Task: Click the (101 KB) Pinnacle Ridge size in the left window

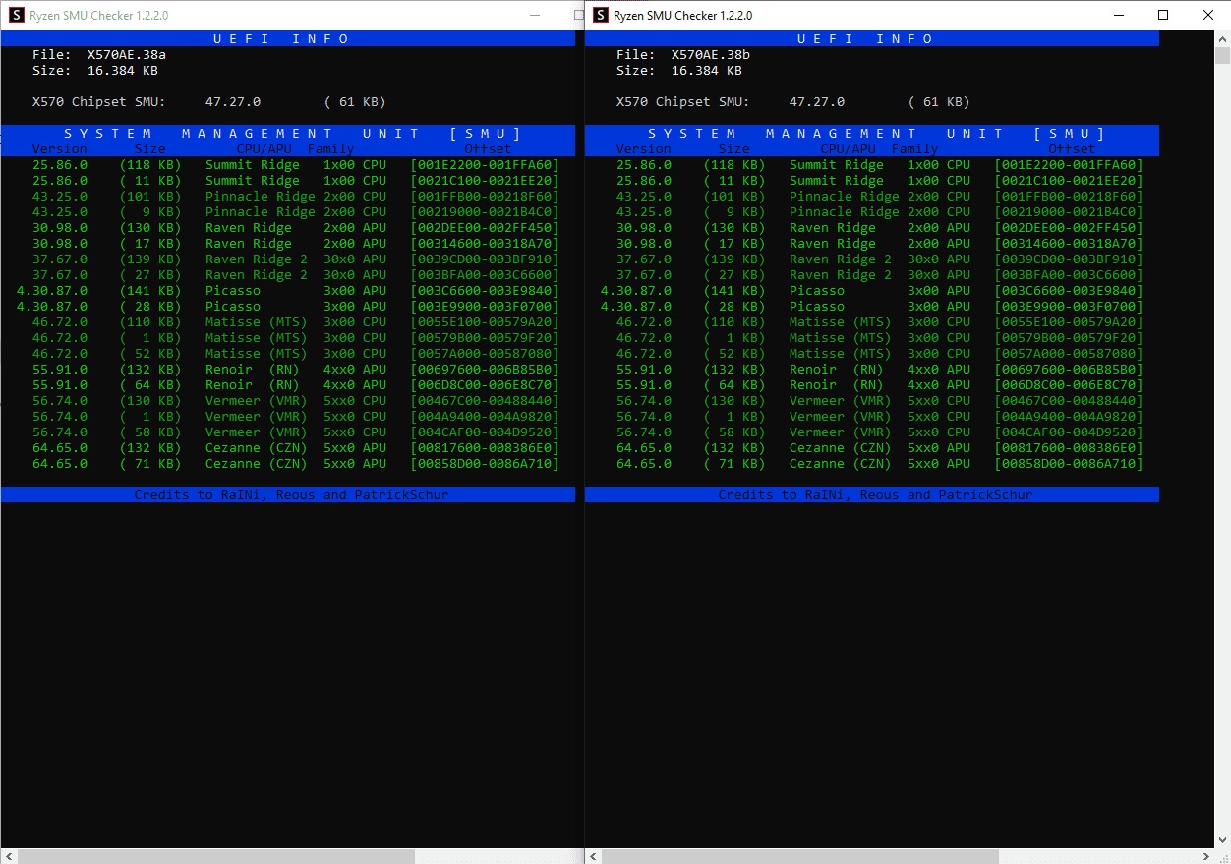Action: coord(150,197)
